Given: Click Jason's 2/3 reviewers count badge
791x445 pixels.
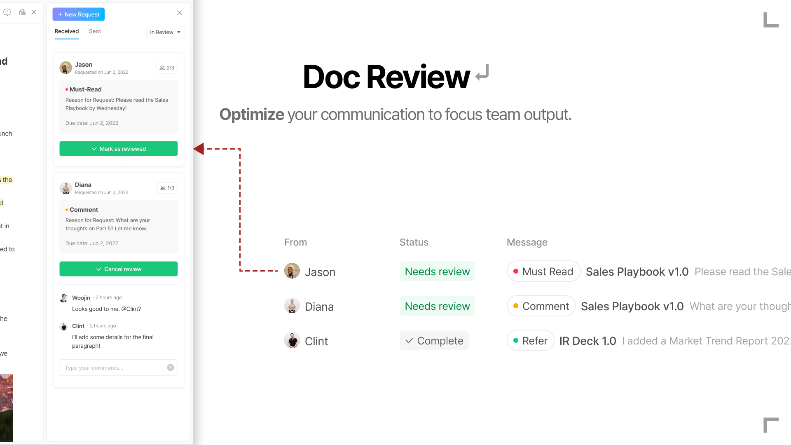Looking at the screenshot, I should point(167,68).
